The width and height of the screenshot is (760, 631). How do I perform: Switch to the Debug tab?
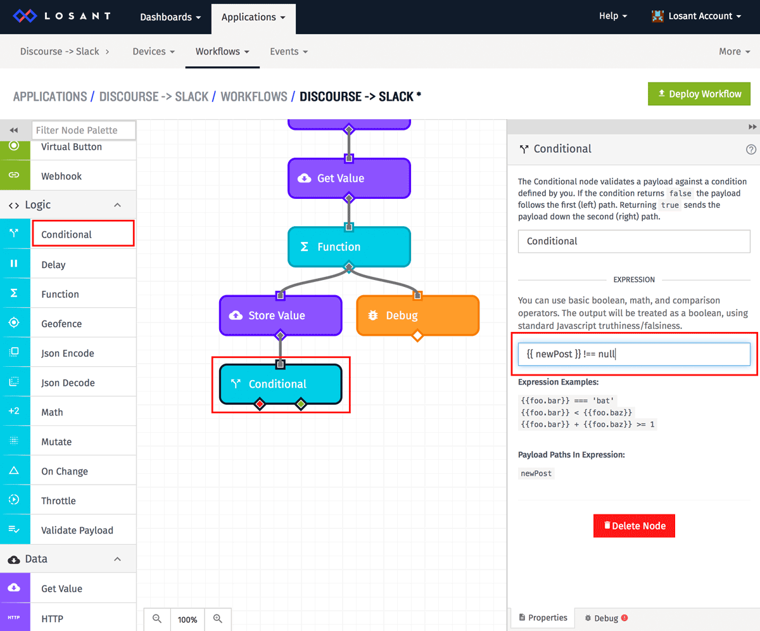point(606,618)
